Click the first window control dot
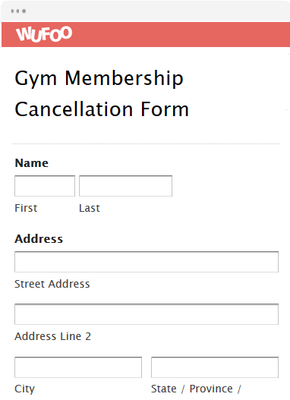290x400 pixels. (12, 11)
